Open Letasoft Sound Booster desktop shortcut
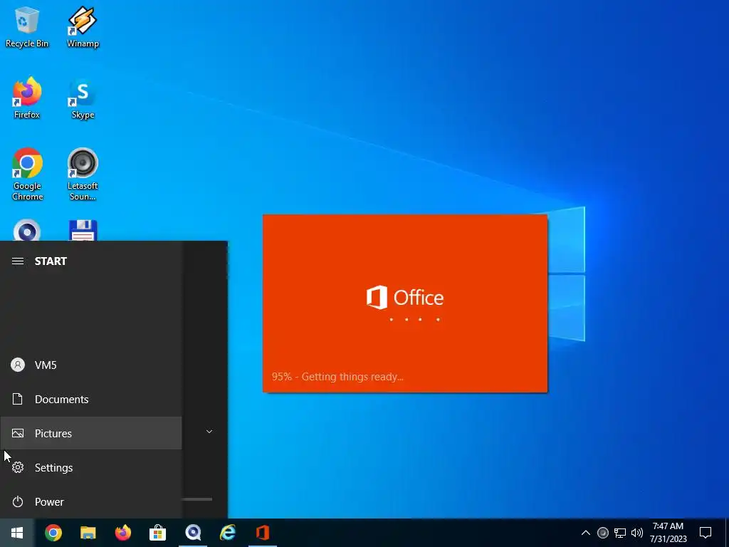 pyautogui.click(x=83, y=174)
